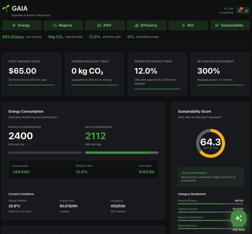Click the 'Resource Optimization' category label
The image size is (252, 234).
(x=191, y=217)
